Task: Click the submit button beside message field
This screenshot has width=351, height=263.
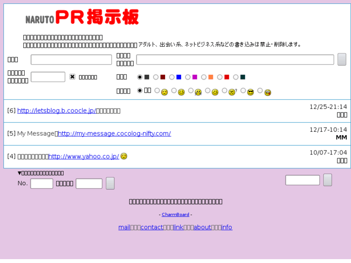Action: point(342,59)
